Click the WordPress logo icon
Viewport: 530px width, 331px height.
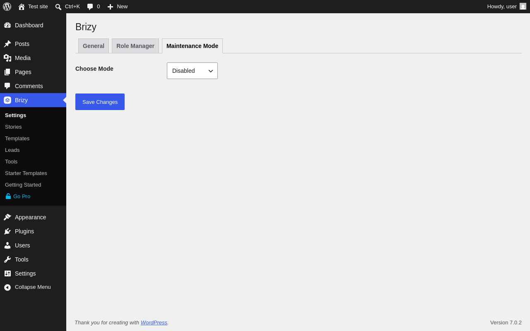(x=7, y=7)
